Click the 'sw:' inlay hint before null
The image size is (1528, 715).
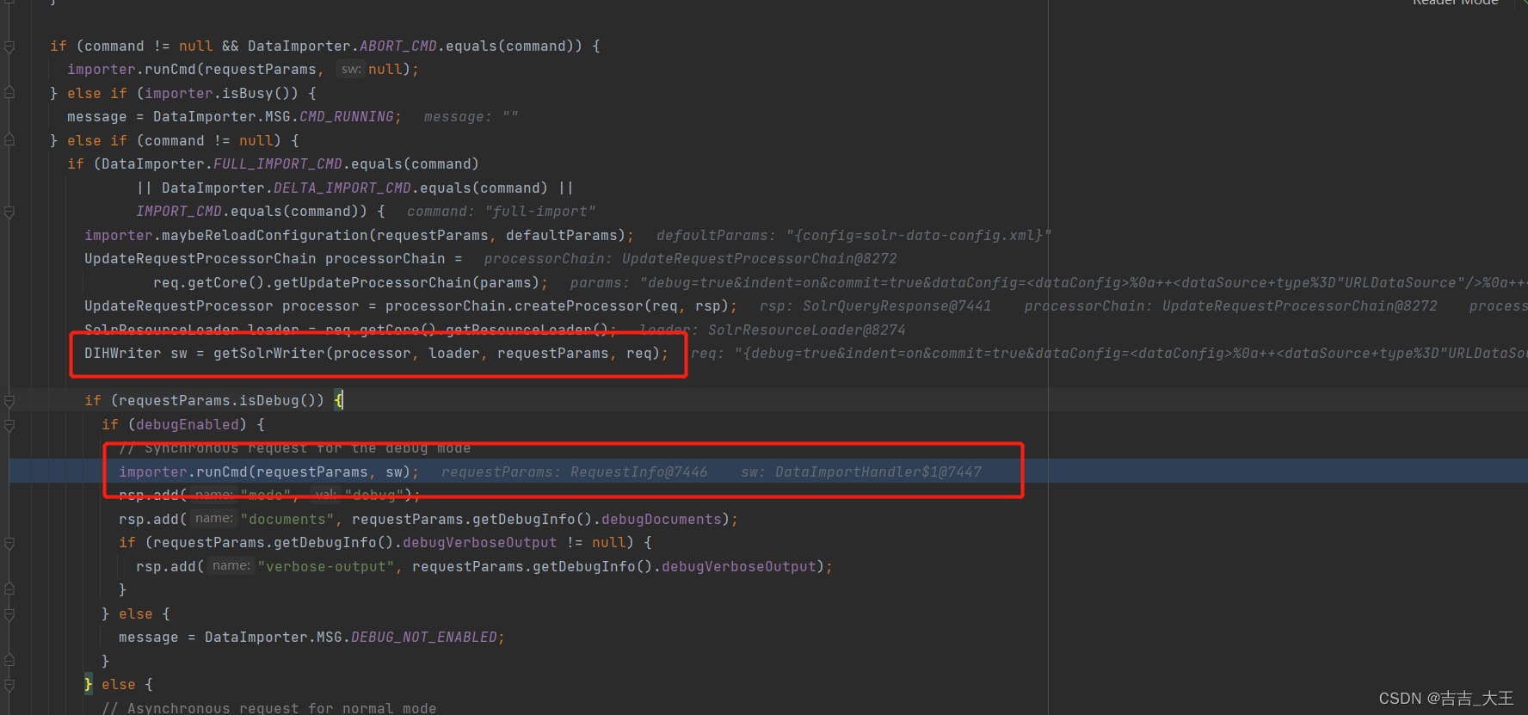pyautogui.click(x=351, y=69)
